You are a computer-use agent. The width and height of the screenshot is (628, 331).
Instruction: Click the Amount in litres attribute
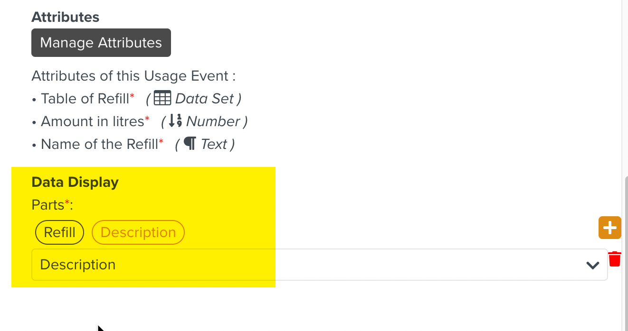click(92, 121)
